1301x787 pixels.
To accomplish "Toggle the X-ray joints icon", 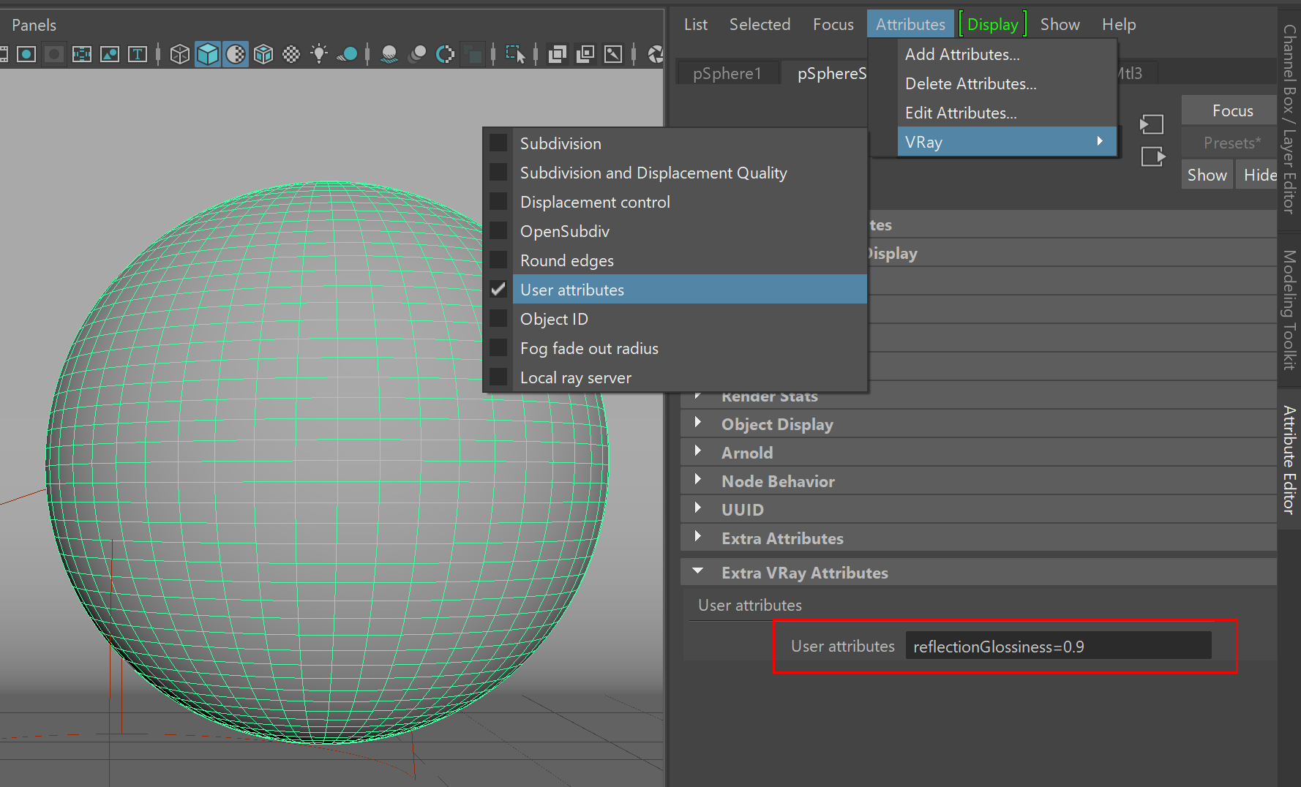I will click(x=613, y=54).
